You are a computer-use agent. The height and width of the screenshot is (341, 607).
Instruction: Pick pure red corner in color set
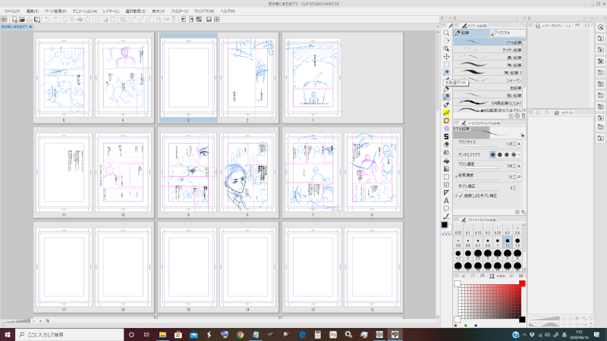(x=522, y=283)
